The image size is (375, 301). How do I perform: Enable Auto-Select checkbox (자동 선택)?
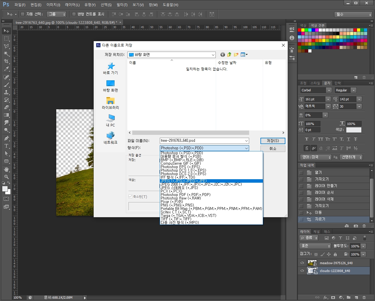pyautogui.click(x=23, y=14)
